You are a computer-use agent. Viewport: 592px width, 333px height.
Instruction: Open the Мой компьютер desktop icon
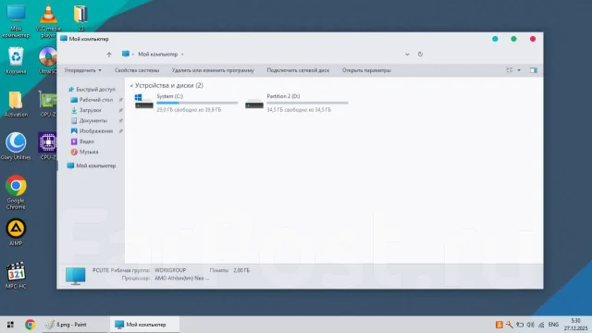16,20
